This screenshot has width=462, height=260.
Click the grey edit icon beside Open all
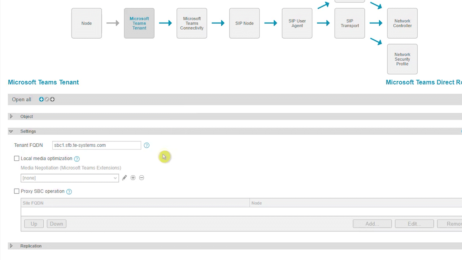tap(47, 99)
